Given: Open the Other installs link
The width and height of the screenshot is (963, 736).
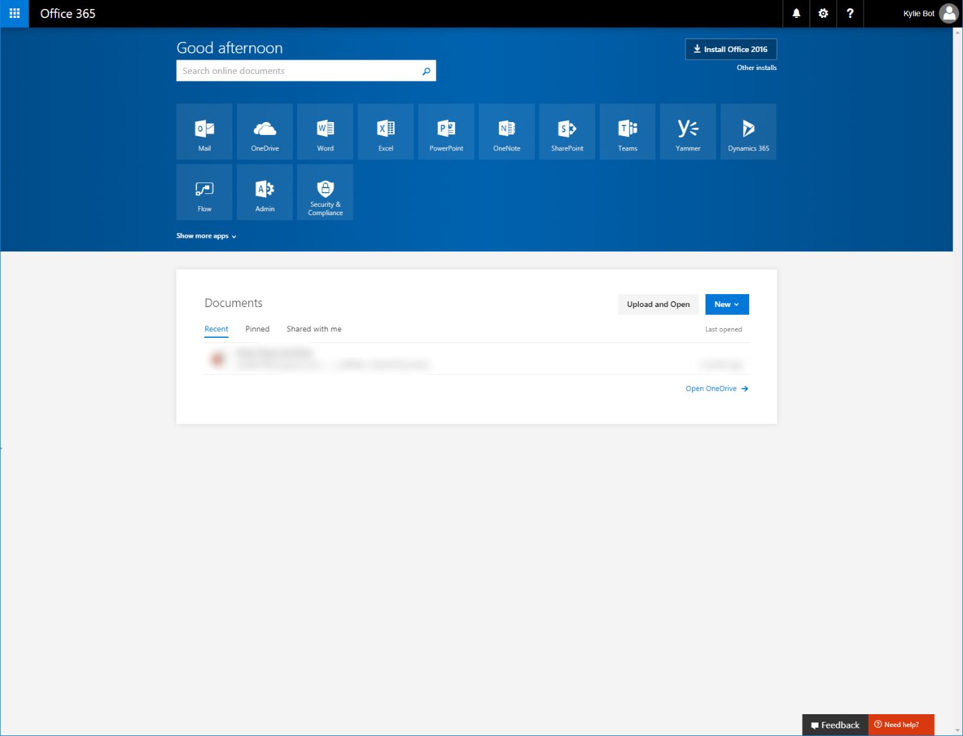Looking at the screenshot, I should pos(756,68).
